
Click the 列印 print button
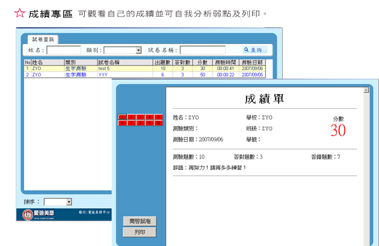[140, 232]
